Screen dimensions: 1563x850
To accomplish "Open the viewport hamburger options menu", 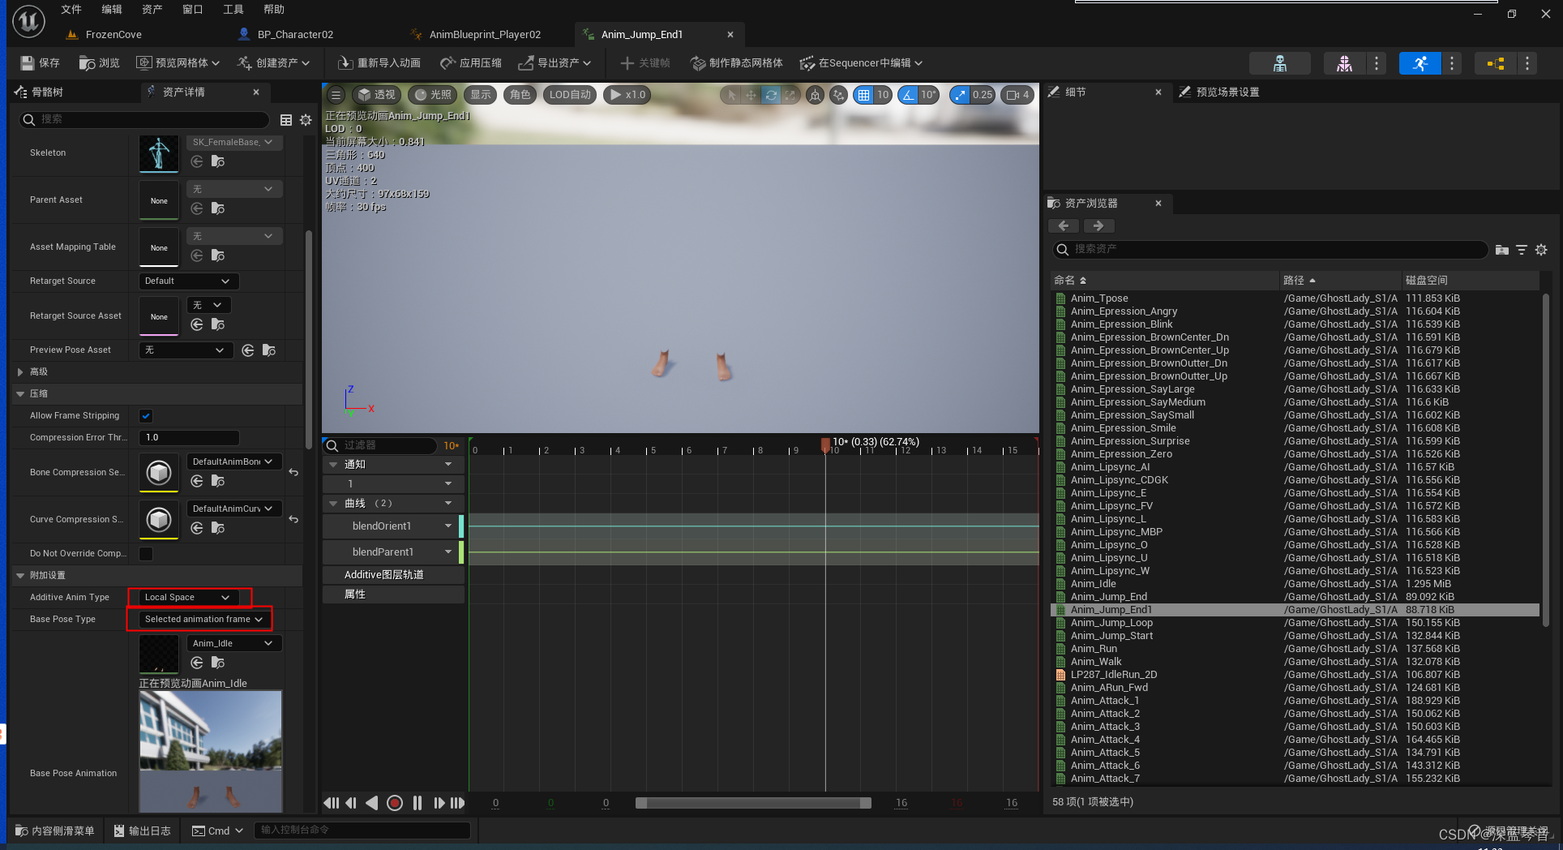I will click(336, 95).
